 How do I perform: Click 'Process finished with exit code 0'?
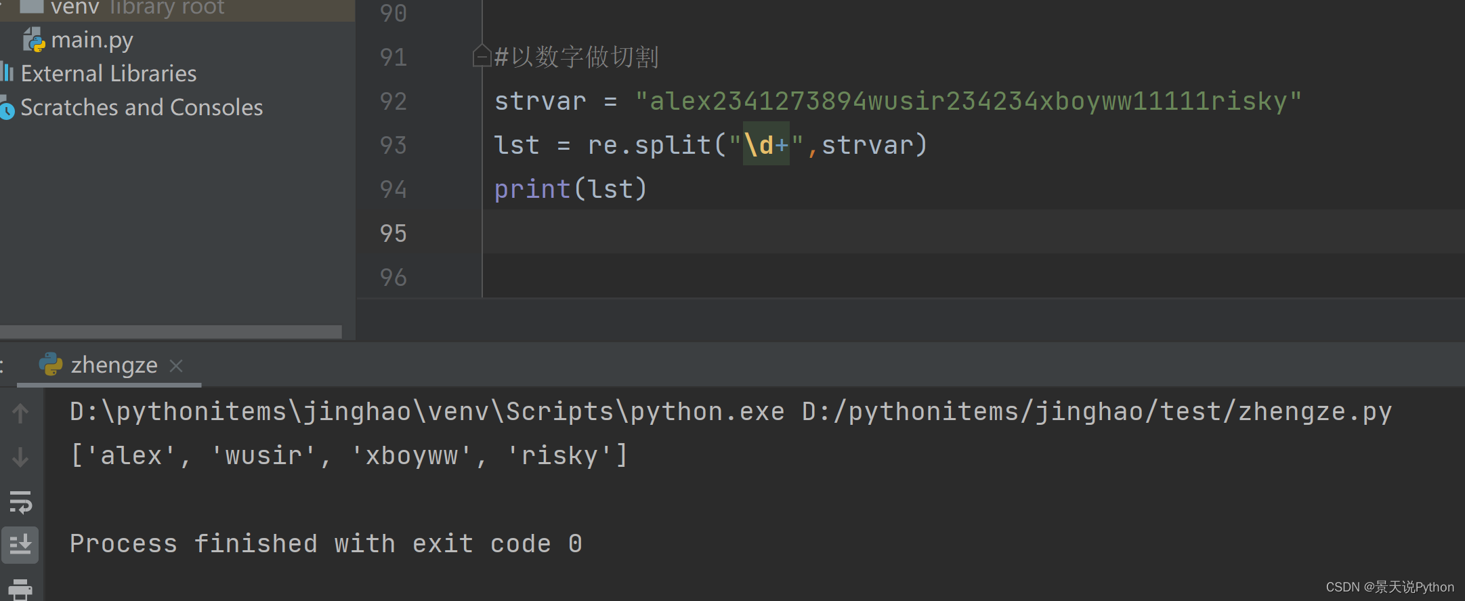(326, 543)
